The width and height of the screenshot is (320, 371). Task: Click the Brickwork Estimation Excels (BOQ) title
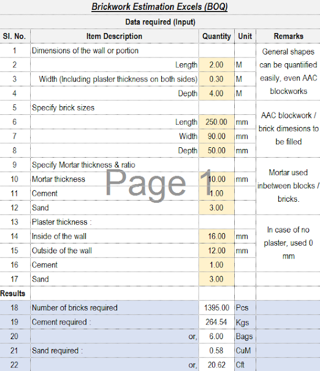click(160, 6)
